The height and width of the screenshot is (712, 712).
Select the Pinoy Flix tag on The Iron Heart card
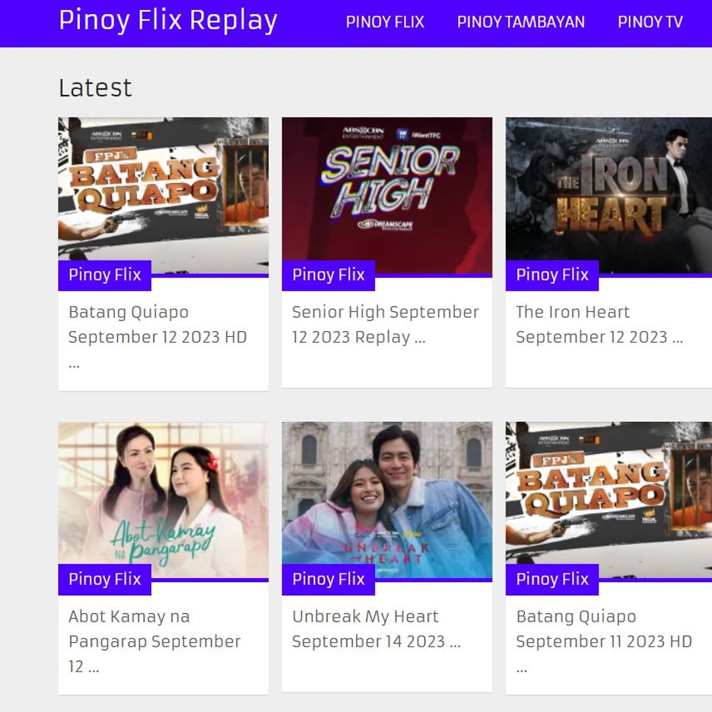tap(552, 275)
